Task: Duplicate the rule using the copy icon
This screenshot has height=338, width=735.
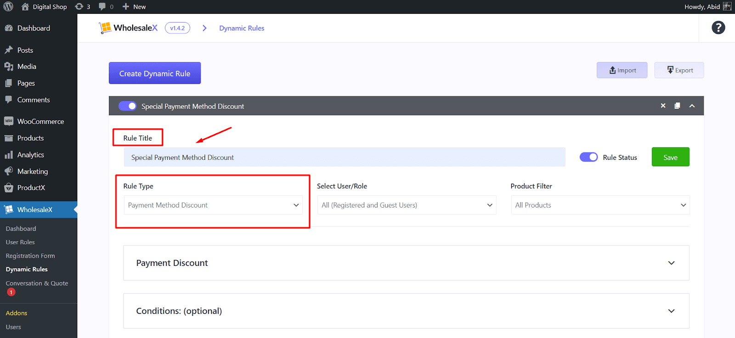Action: (677, 106)
